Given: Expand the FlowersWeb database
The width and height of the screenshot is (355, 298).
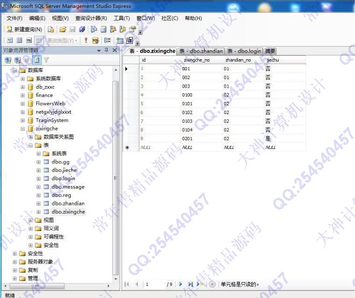Looking at the screenshot, I should tap(23, 104).
